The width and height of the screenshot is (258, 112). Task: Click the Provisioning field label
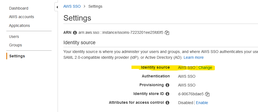click(152, 85)
